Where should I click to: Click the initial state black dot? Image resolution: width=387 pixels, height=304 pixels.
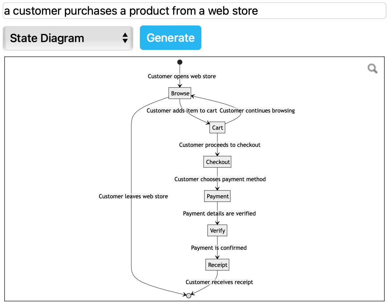coord(179,62)
